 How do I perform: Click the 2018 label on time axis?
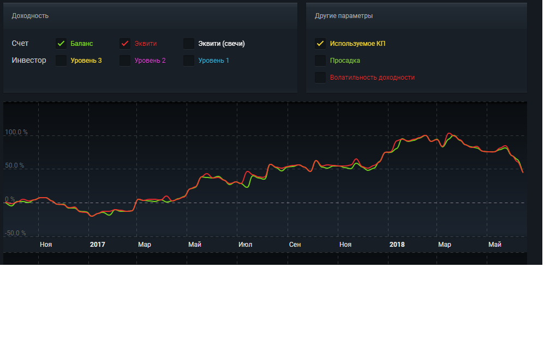(397, 245)
